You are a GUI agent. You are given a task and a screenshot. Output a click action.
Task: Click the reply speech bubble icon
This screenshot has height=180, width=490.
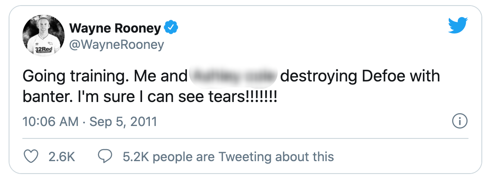pos(105,156)
